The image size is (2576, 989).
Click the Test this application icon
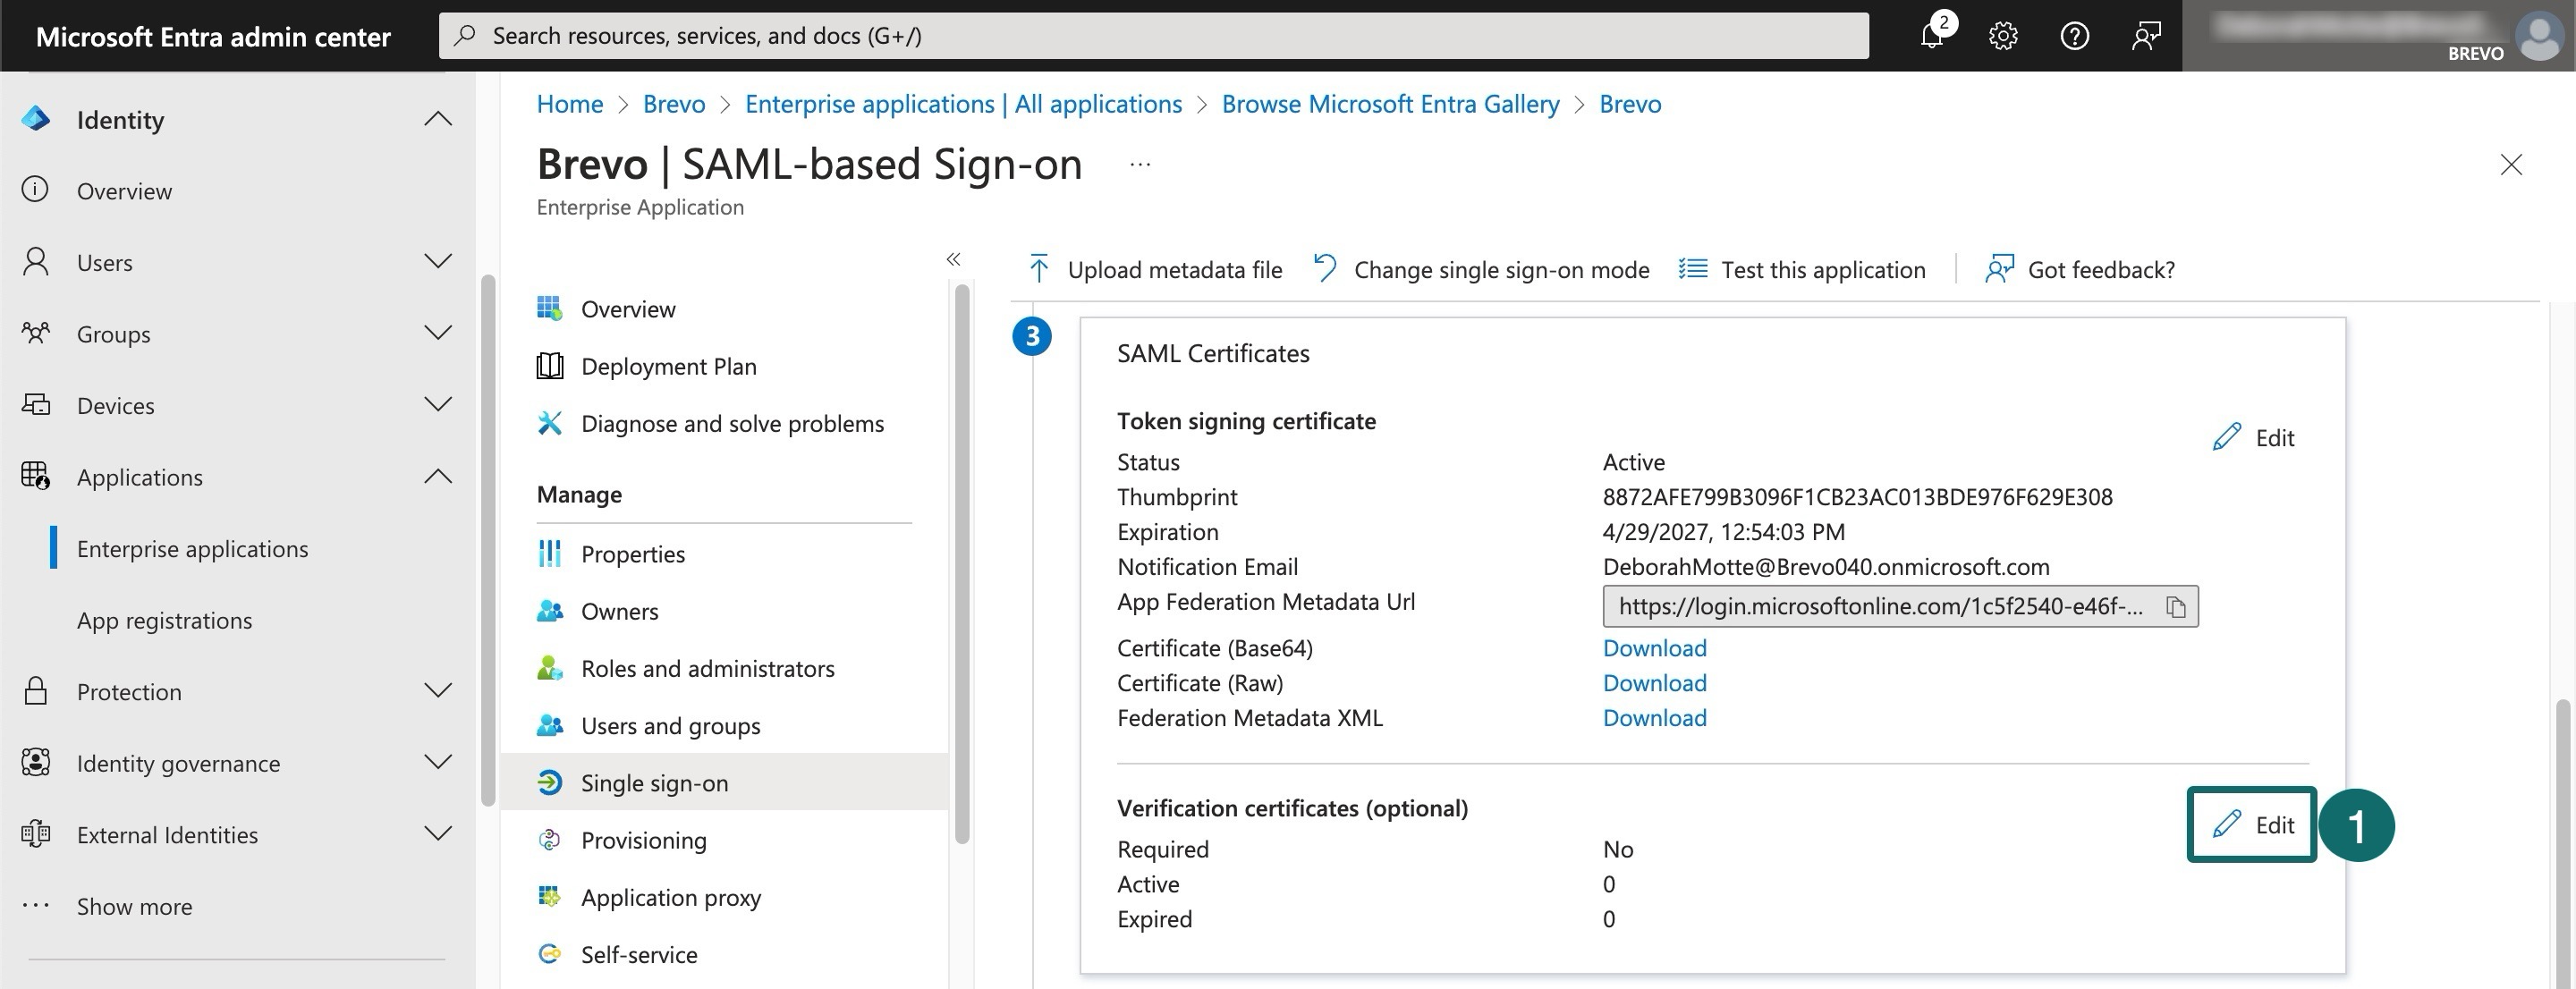(1693, 268)
